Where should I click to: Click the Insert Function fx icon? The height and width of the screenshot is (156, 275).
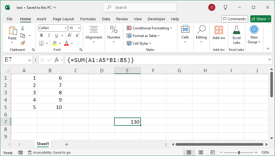57,60
